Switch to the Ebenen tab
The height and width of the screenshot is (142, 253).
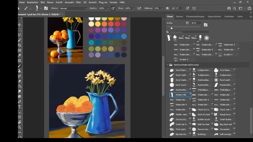point(179,17)
